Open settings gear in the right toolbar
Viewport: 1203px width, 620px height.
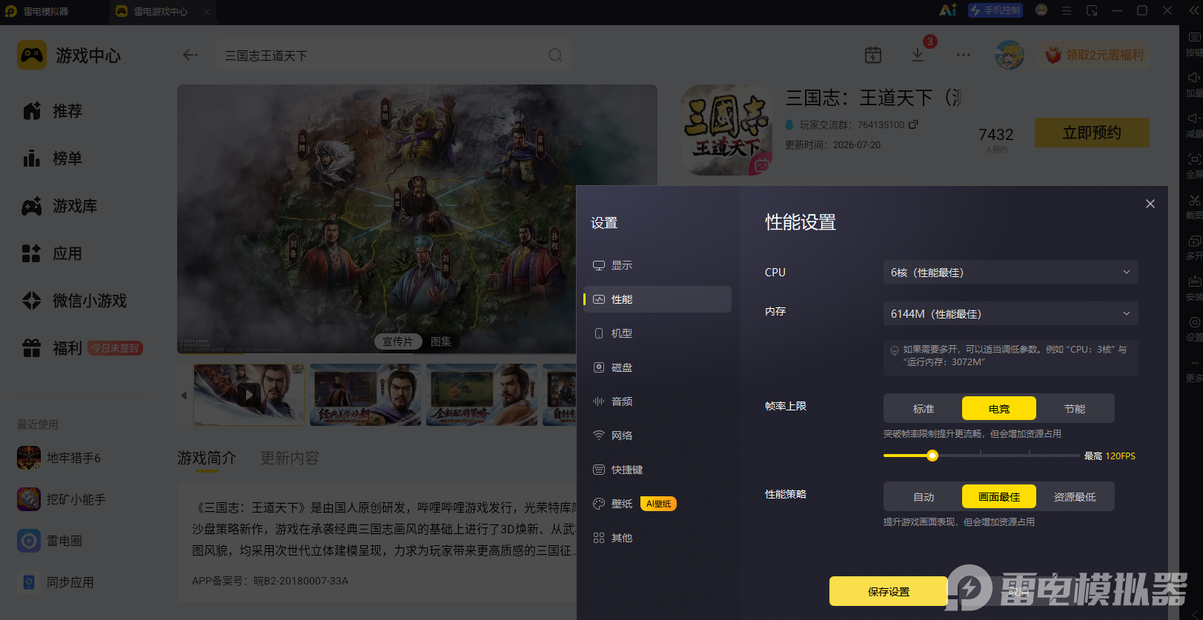1194,327
